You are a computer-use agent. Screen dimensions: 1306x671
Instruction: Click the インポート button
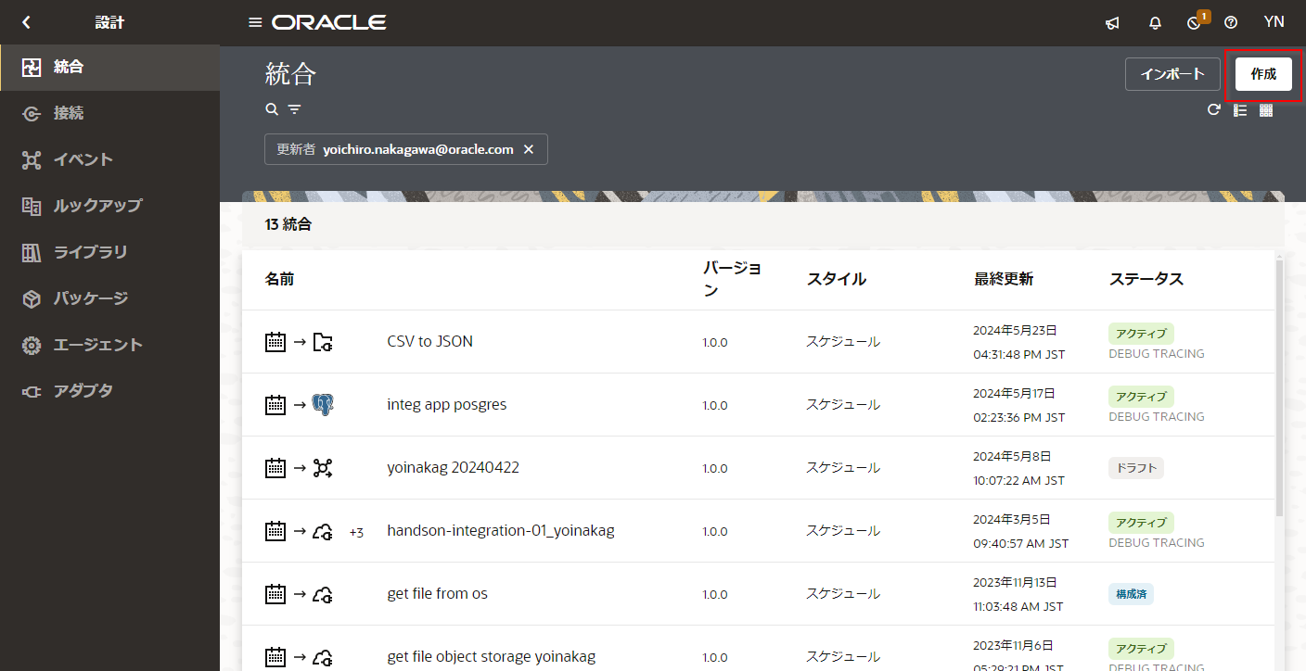1172,74
